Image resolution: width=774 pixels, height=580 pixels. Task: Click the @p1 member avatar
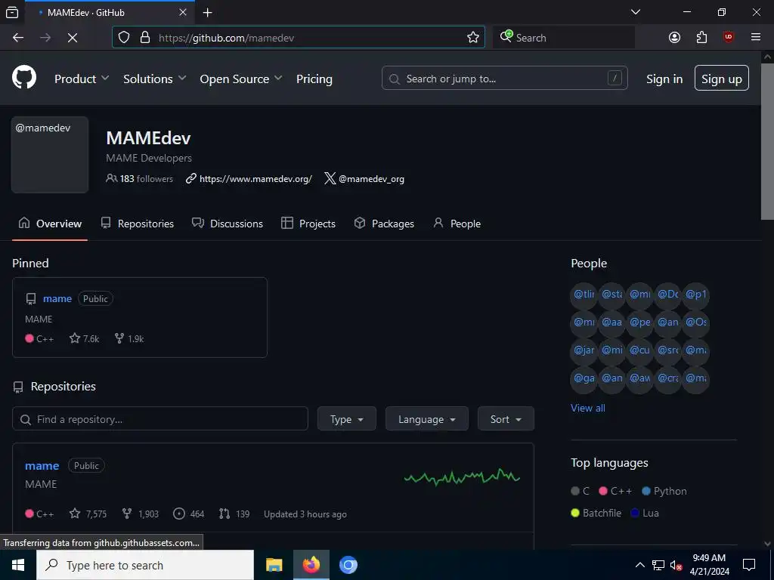696,295
